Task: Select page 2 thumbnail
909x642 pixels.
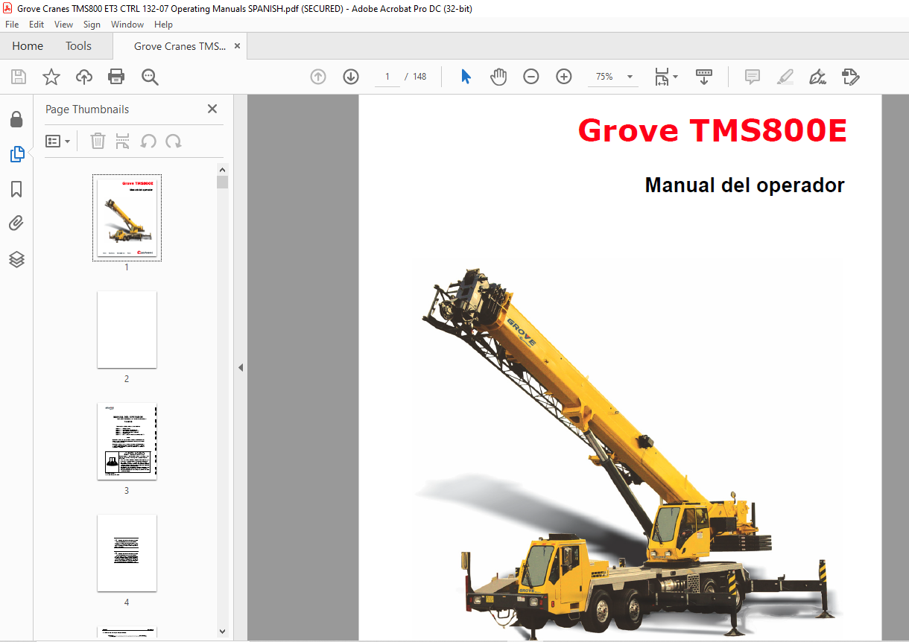Action: pyautogui.click(x=127, y=329)
